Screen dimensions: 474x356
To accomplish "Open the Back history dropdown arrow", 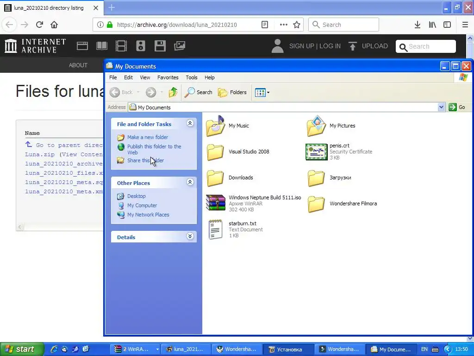I will click(138, 92).
